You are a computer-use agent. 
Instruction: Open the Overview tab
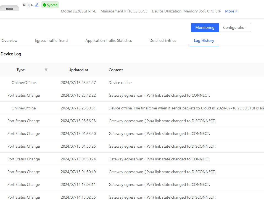[9, 40]
